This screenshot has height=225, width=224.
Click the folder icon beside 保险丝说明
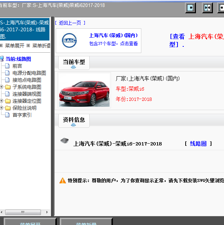pos(8,108)
